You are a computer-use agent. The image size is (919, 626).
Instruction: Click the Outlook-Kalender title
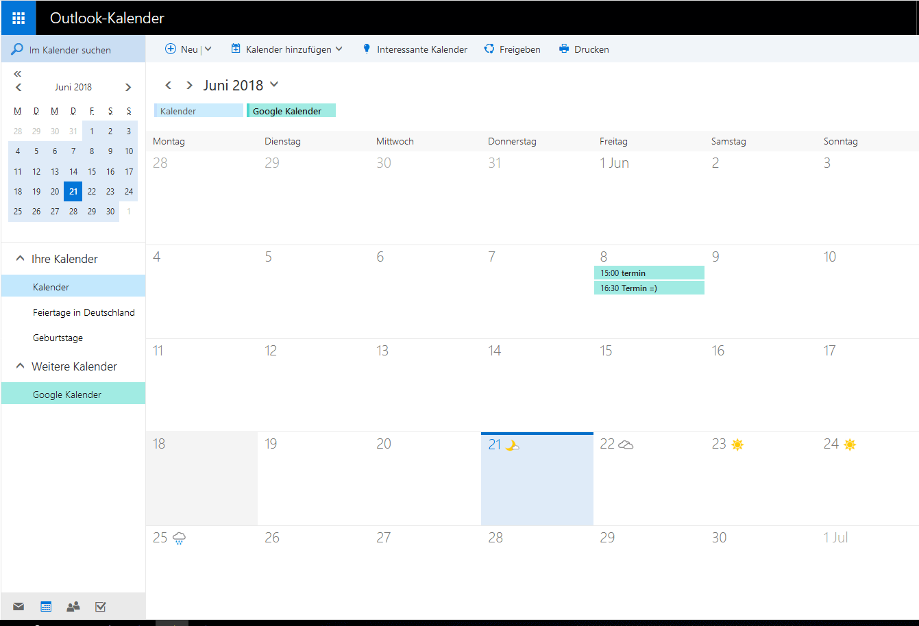[x=107, y=18]
